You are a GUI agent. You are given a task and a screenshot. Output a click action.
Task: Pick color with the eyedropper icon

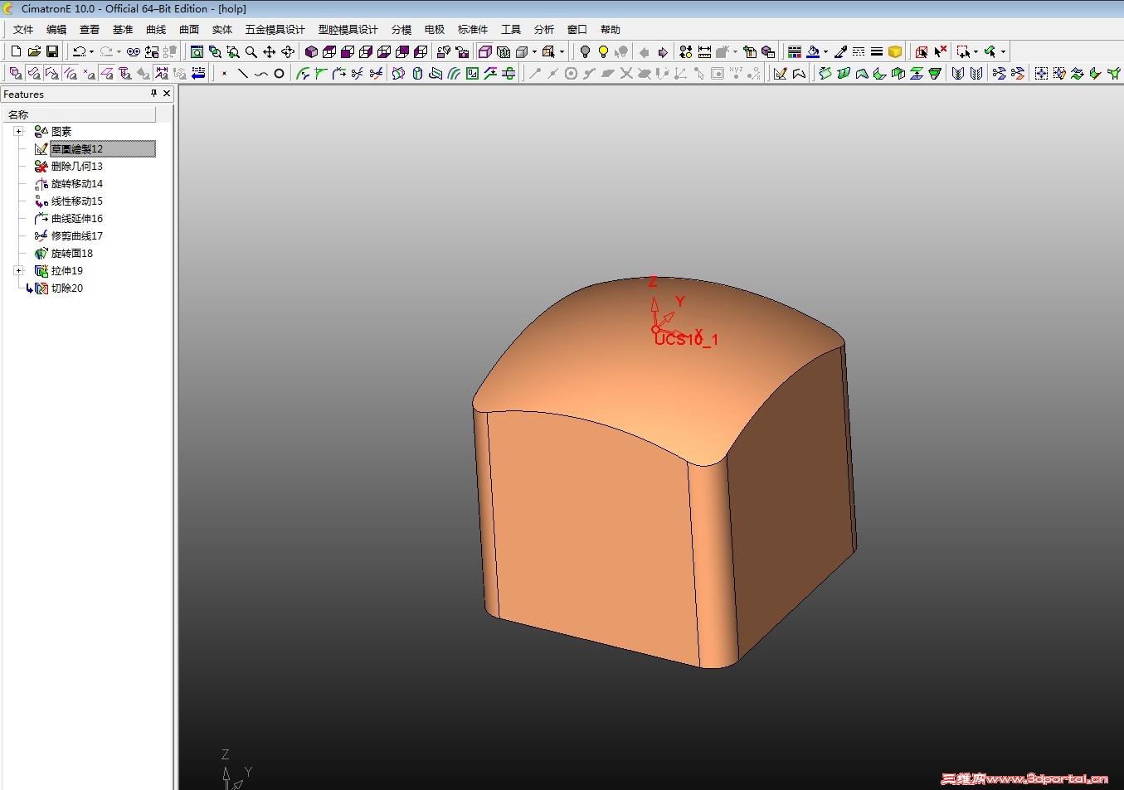coord(840,51)
